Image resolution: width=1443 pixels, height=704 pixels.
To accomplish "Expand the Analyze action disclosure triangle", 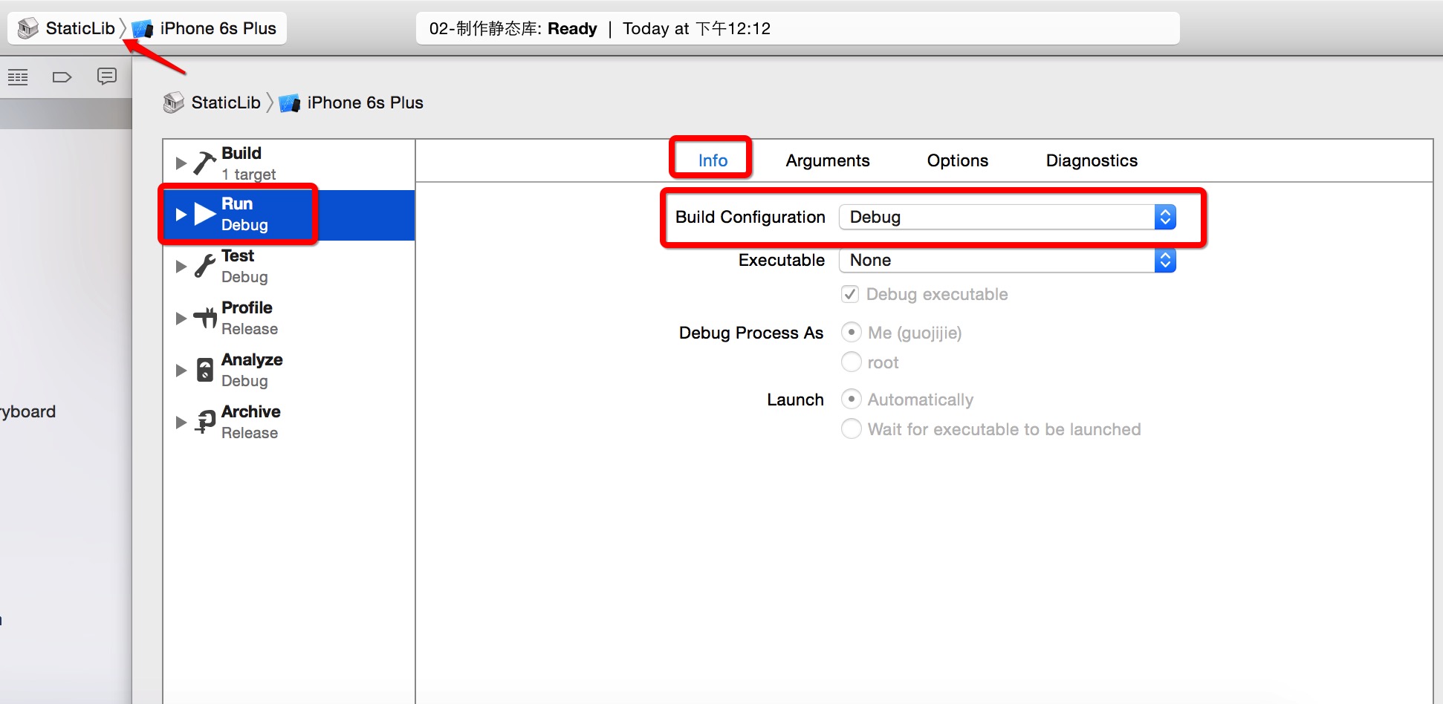I will [x=181, y=371].
